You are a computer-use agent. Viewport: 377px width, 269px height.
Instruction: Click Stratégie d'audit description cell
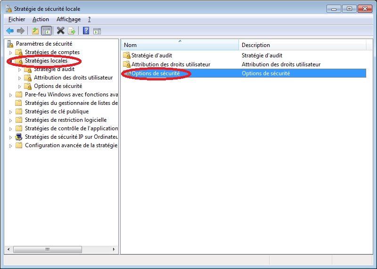[262, 55]
